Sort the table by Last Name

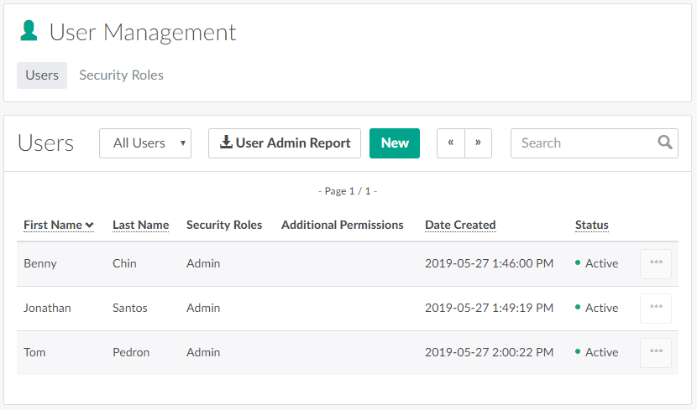click(x=140, y=225)
